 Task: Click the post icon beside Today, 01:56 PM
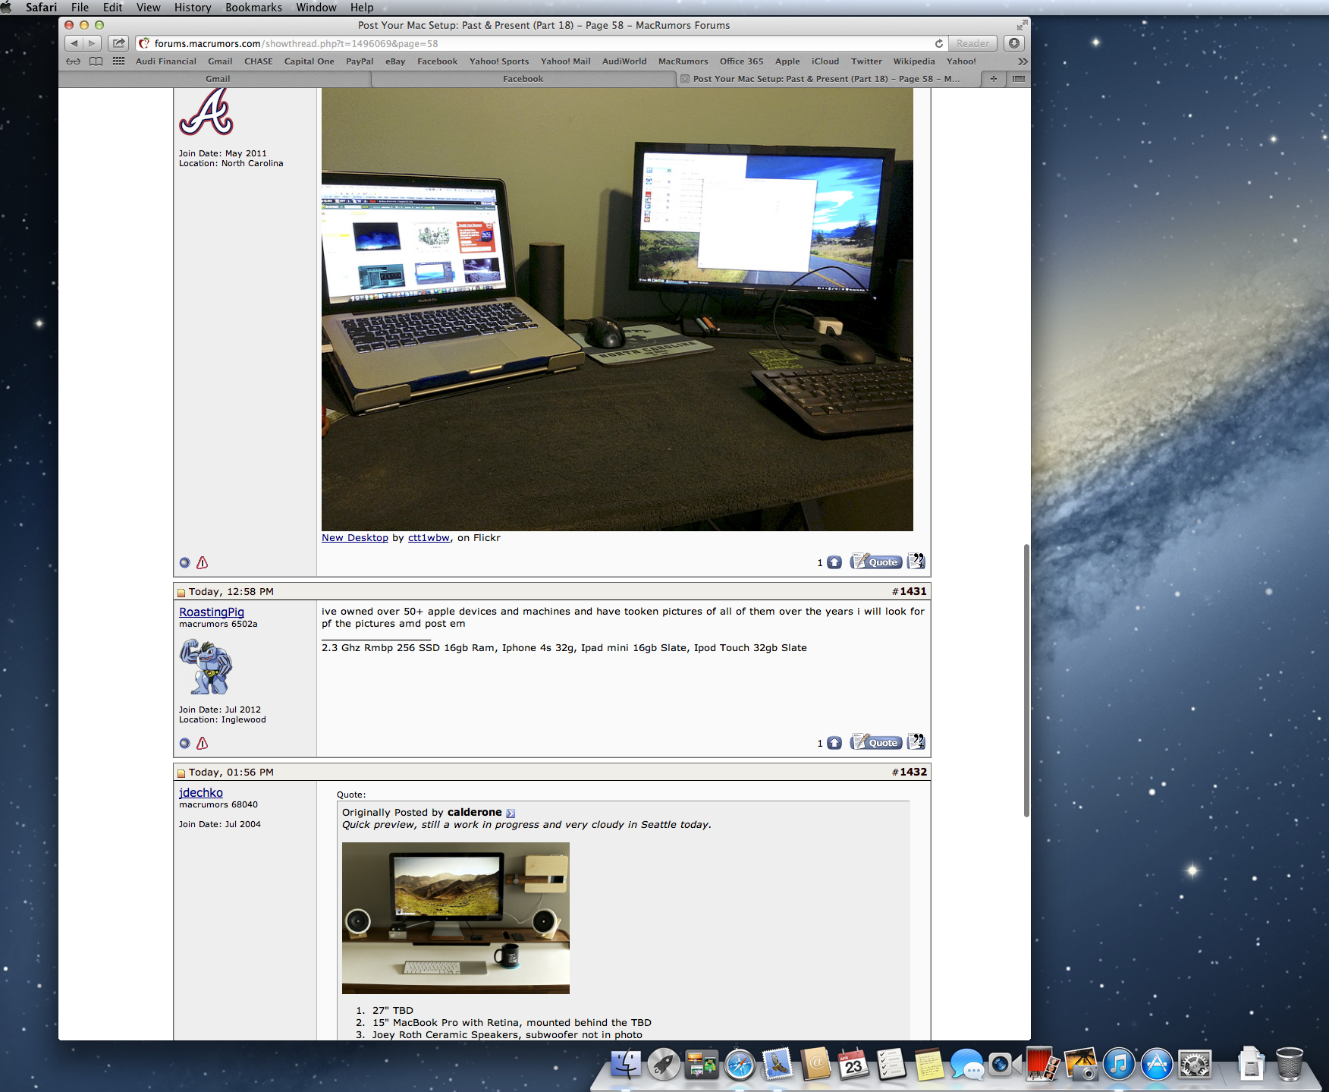181,773
